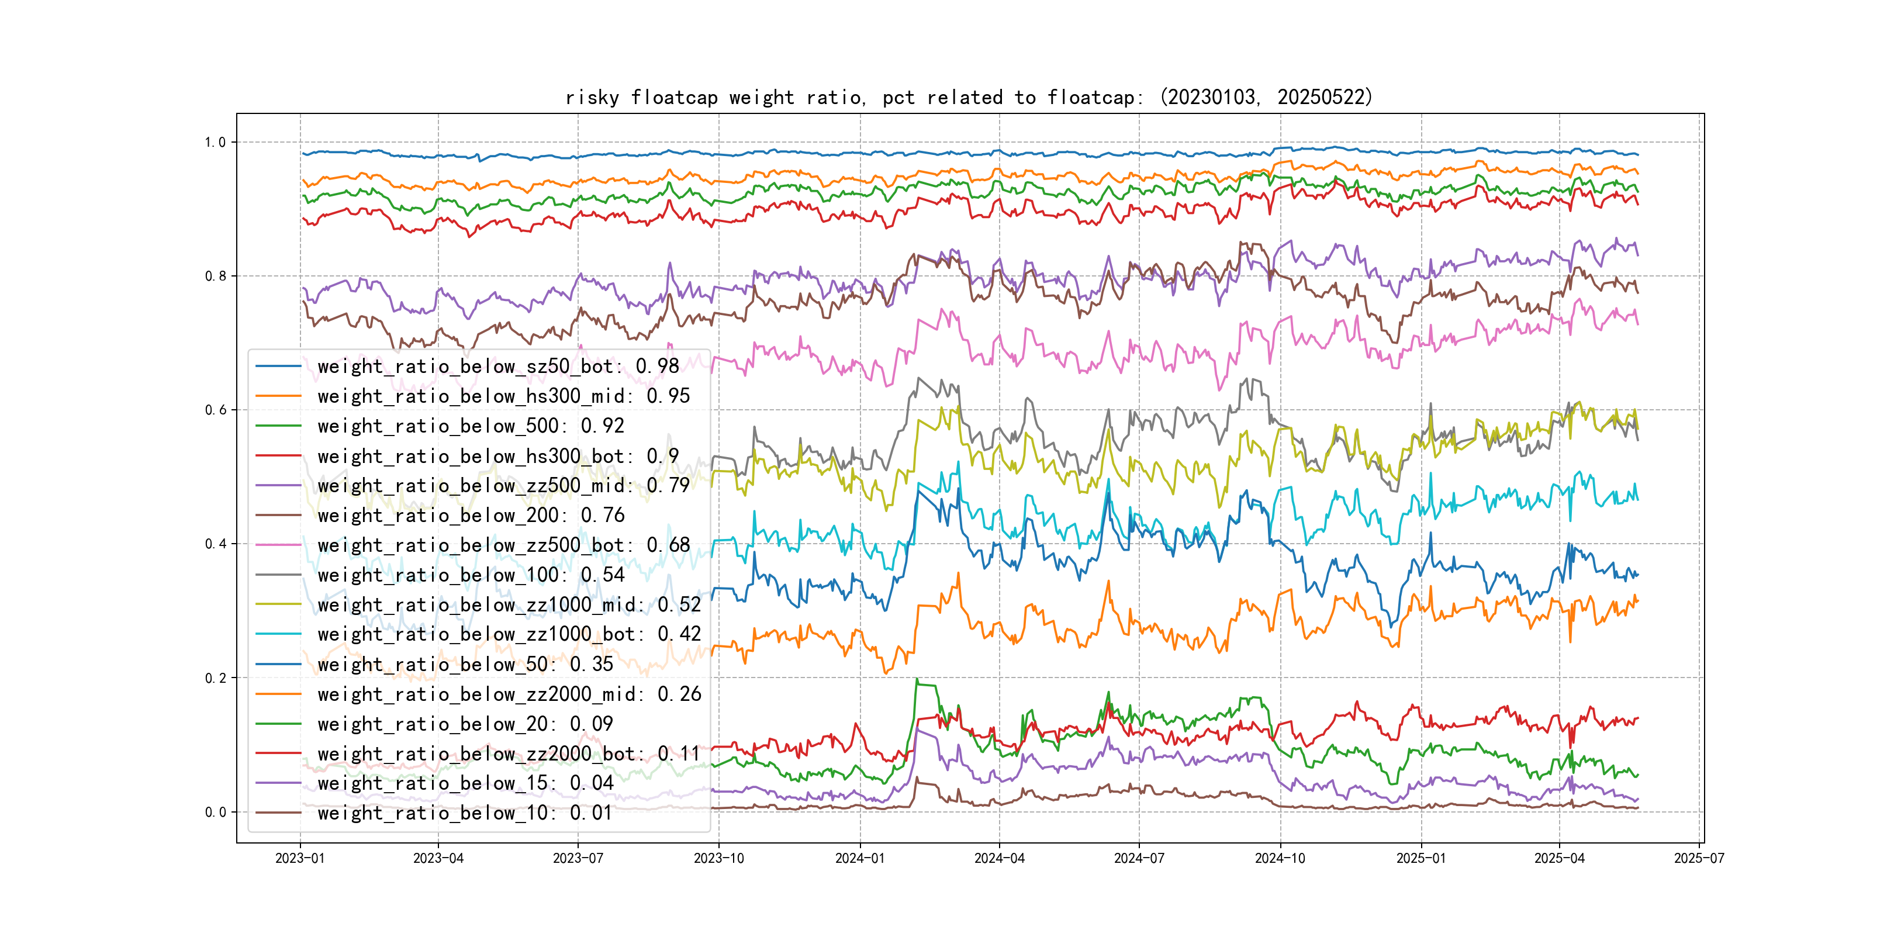Click legend label weight_ratio_below_10

click(x=465, y=813)
